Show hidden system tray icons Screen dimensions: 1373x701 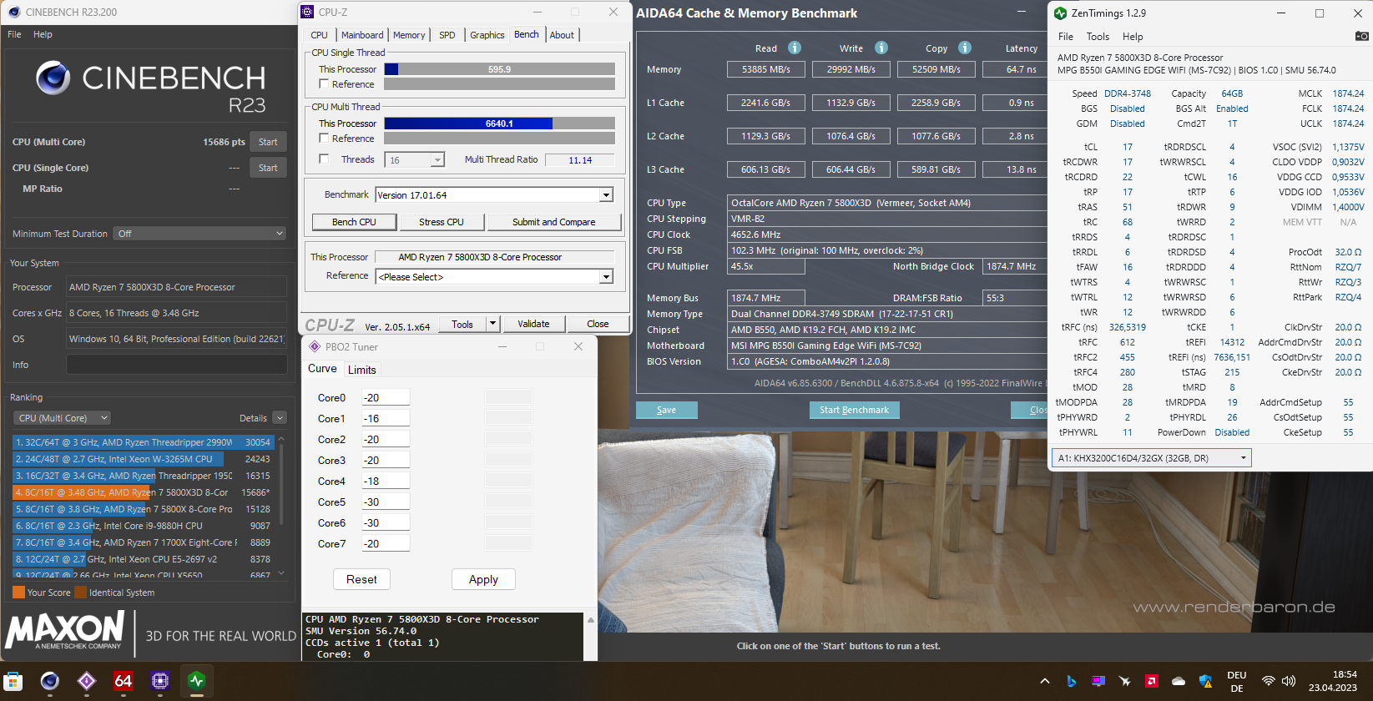pyautogui.click(x=1044, y=681)
